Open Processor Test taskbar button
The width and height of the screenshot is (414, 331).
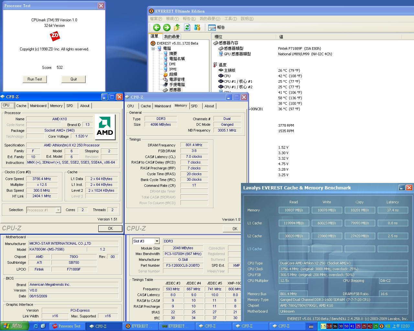click(67, 326)
